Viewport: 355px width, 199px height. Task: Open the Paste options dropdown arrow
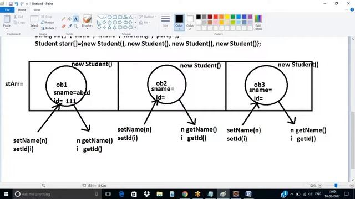coord(7,29)
